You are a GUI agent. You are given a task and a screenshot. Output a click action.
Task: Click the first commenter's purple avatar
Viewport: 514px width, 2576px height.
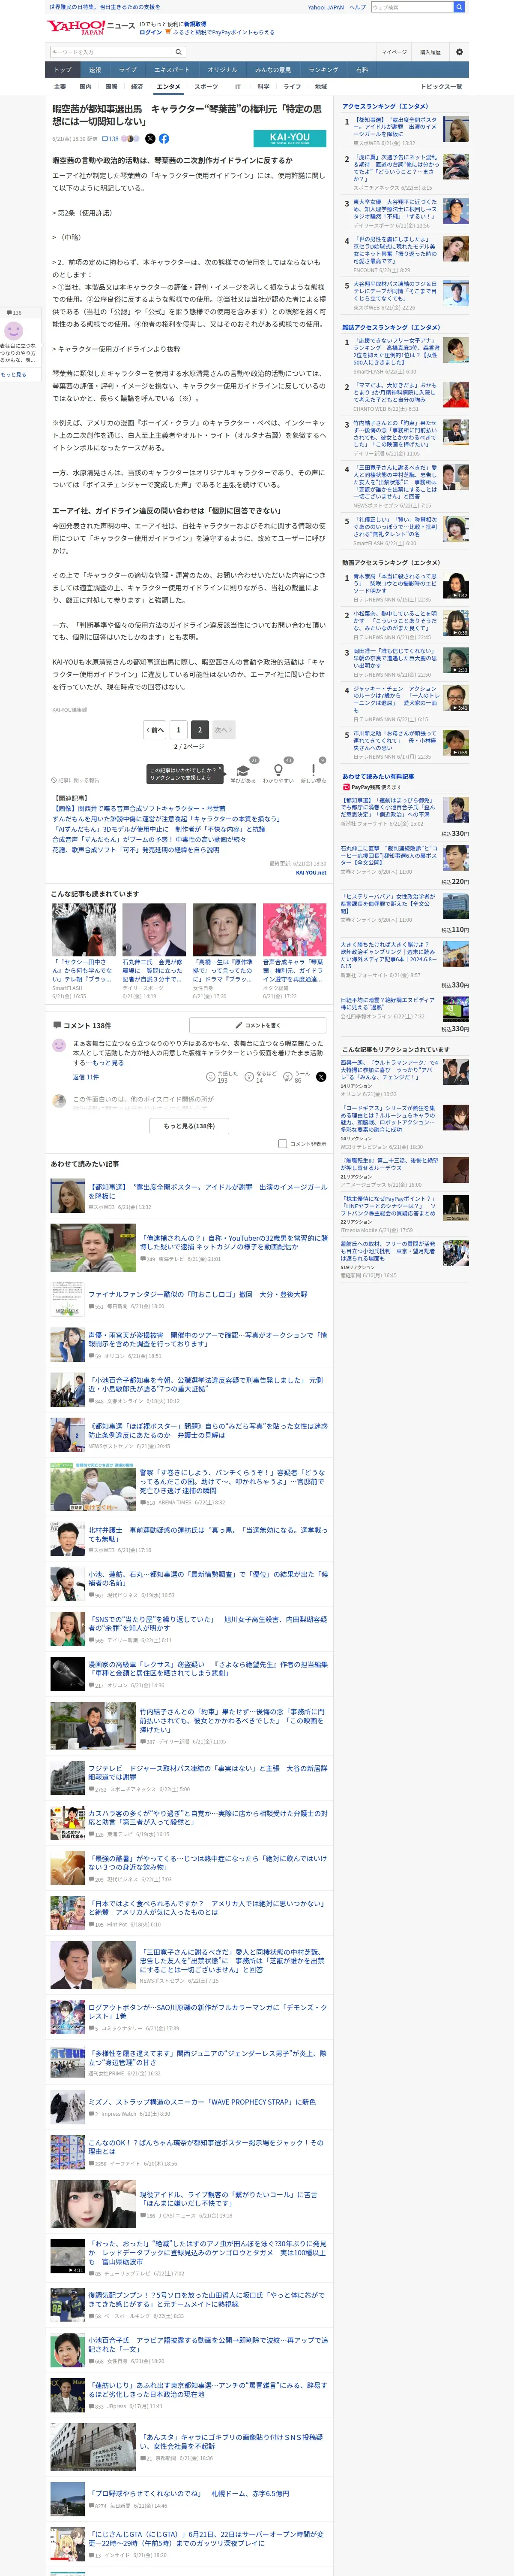tap(59, 1046)
